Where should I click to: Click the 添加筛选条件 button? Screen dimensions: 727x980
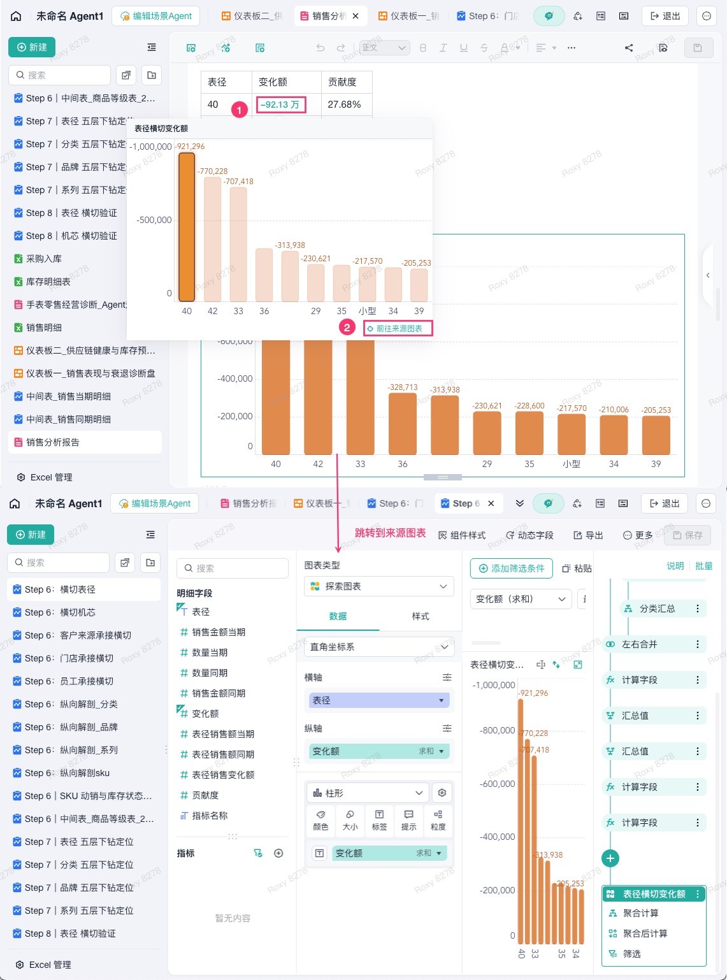pyautogui.click(x=512, y=568)
